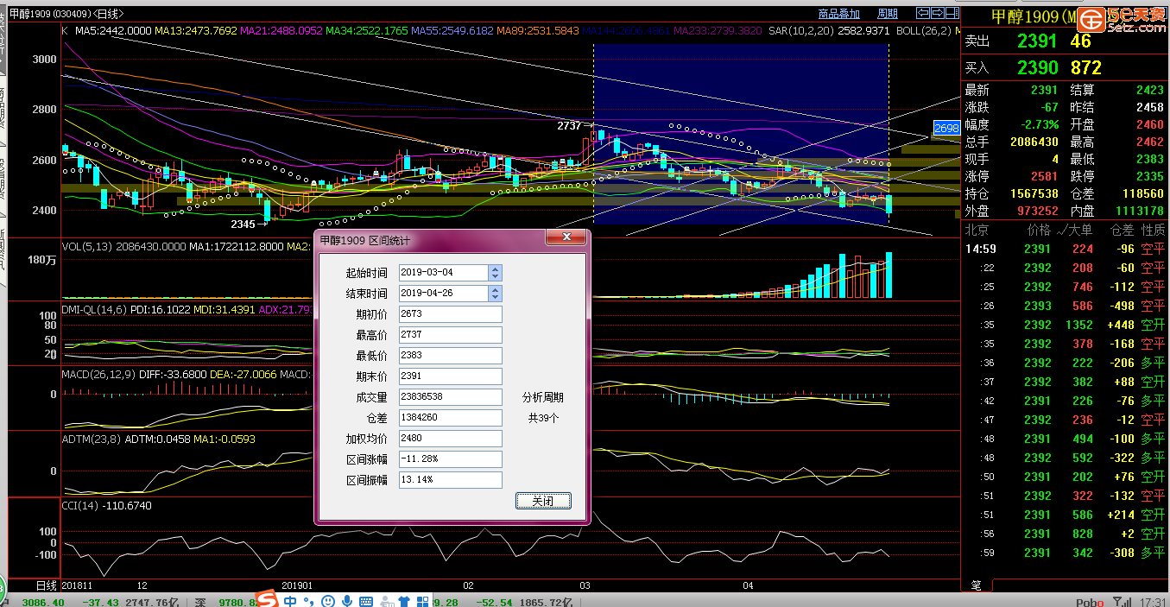This screenshot has height=607, width=1170.
Task: Click the signal strength icon in status bar
Action: pos(1121,602)
